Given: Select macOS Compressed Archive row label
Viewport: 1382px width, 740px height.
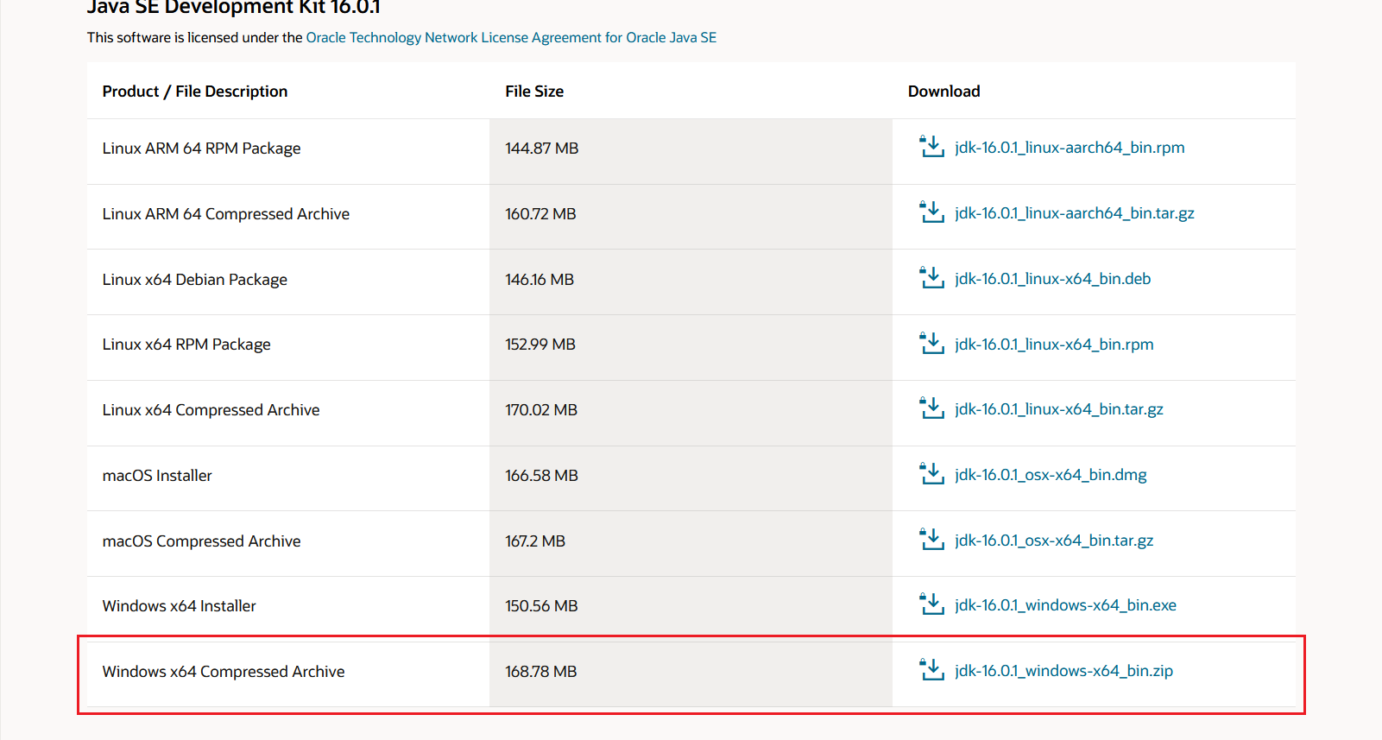Looking at the screenshot, I should tap(202, 541).
